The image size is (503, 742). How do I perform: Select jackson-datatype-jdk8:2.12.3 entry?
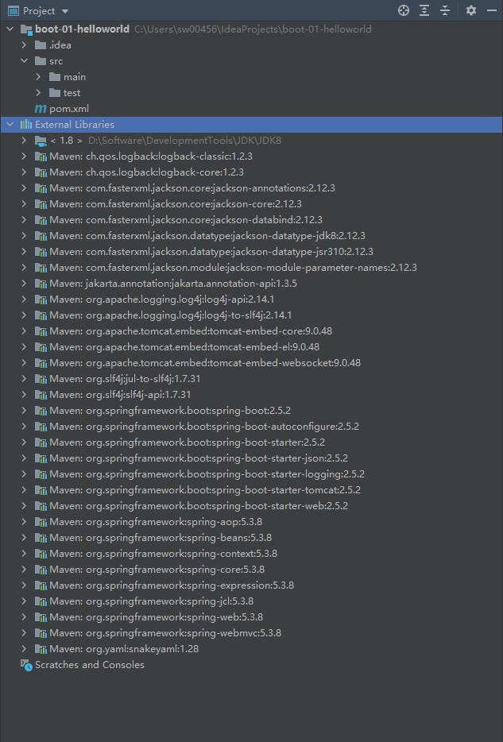(x=207, y=236)
